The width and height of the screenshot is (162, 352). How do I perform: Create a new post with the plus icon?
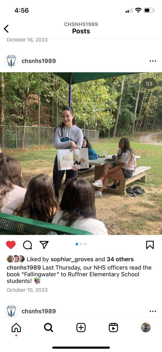pos(81,328)
